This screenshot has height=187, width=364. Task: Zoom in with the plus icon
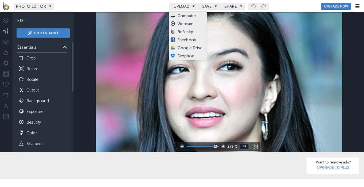tap(223, 146)
